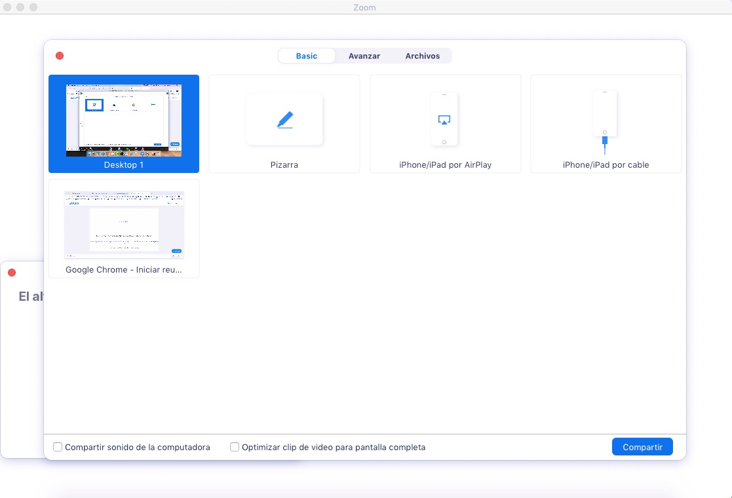Viewport: 732px width, 498px height.
Task: Click the "Pizarra" label
Action: (284, 164)
